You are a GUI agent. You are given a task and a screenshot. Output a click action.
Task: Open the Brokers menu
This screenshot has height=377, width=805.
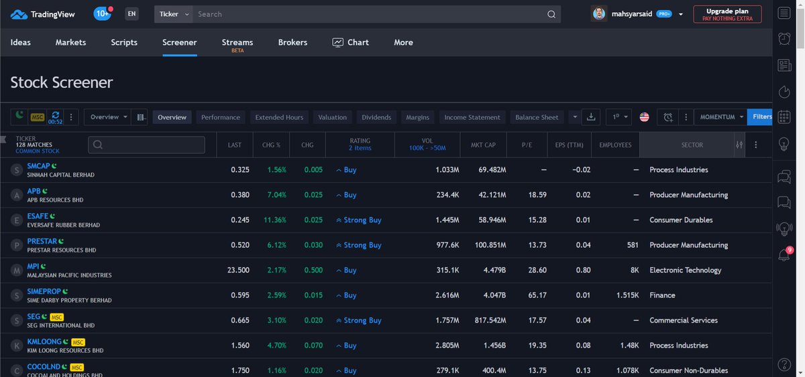point(292,42)
